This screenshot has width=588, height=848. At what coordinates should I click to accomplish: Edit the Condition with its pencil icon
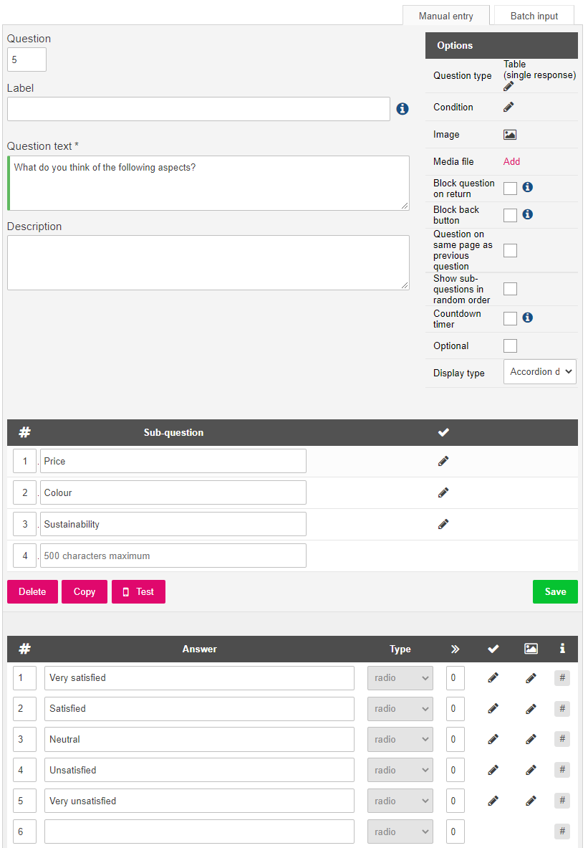click(x=509, y=107)
